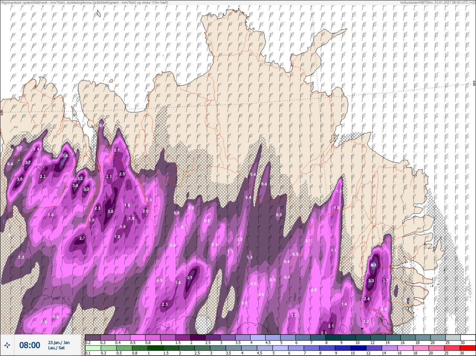Select the darkest purple swatch between 2 and 2.5
The width and height of the screenshot is (476, 356).
point(199,337)
